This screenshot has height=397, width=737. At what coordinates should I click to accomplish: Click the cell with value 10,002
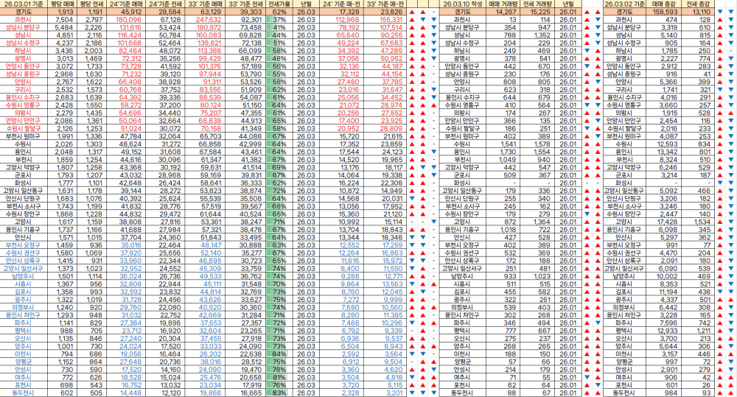664,276
